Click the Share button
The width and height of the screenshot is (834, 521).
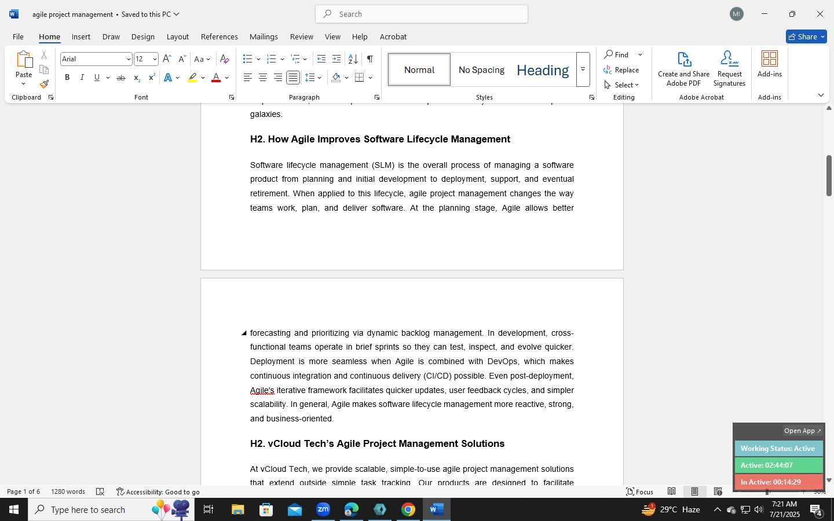[x=806, y=36]
